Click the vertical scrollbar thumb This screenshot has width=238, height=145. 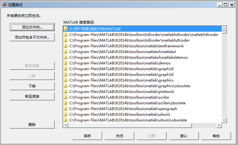[224, 32]
